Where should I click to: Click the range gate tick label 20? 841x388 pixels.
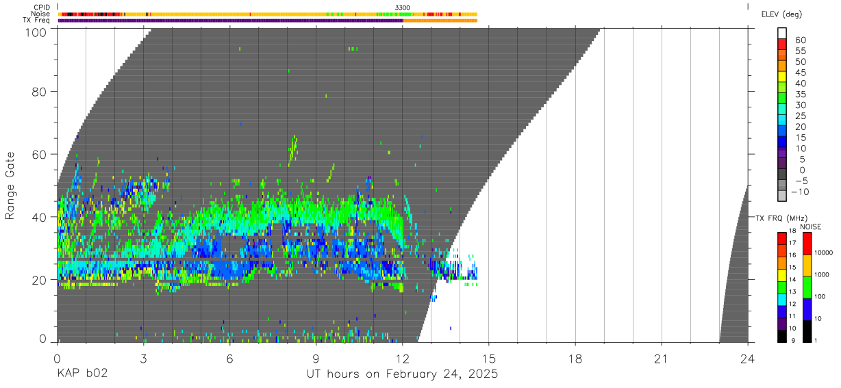click(40, 280)
